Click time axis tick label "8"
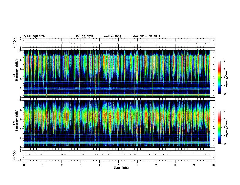This screenshot has width=240, height=185. click(175, 165)
